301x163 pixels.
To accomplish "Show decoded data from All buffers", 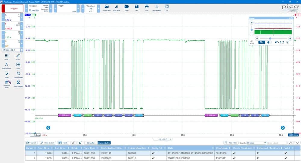I will click(x=91, y=143).
